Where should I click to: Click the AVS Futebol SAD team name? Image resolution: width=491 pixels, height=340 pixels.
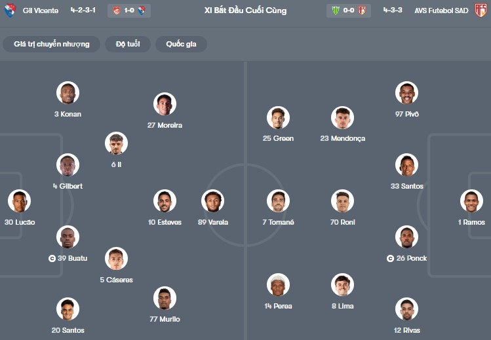[442, 10]
